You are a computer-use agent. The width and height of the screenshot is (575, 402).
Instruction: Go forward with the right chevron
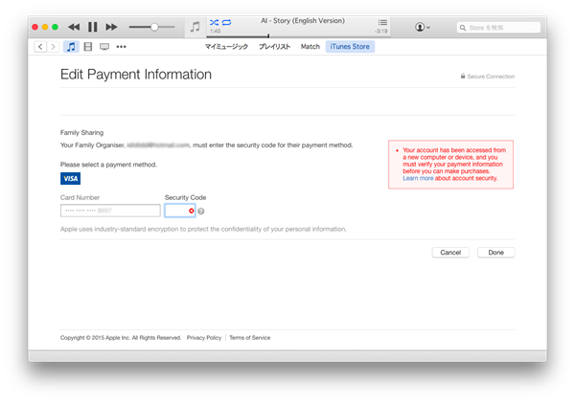[x=53, y=47]
